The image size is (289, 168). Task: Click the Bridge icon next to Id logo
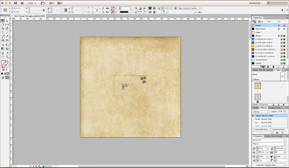pos(22,3)
